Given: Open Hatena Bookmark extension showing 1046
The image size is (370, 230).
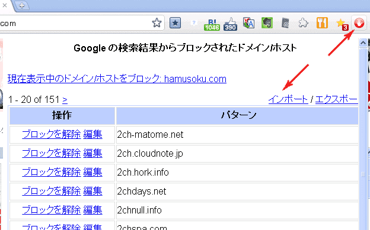Looking at the screenshot, I should (x=212, y=25).
